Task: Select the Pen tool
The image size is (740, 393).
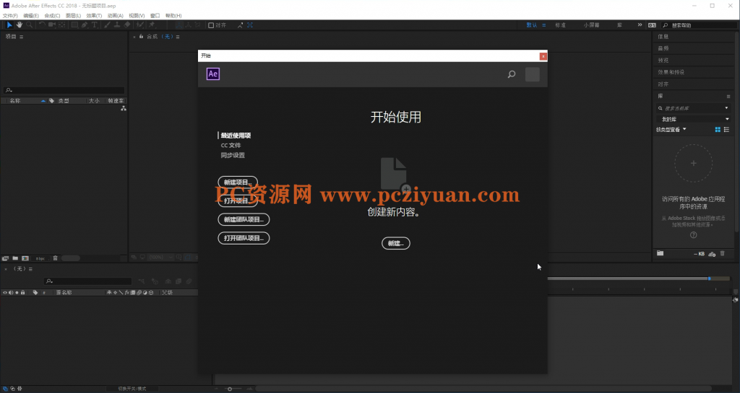Action: tap(85, 25)
